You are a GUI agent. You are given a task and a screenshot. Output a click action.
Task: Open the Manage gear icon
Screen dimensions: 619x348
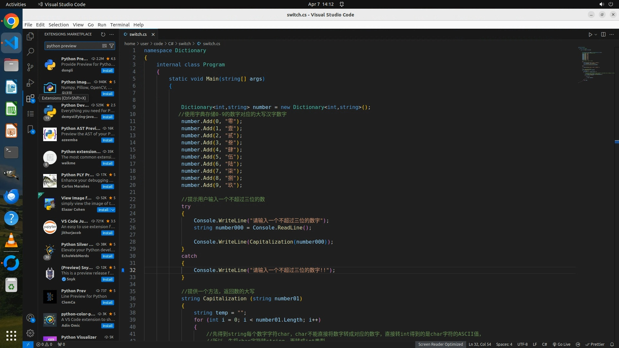tap(30, 333)
